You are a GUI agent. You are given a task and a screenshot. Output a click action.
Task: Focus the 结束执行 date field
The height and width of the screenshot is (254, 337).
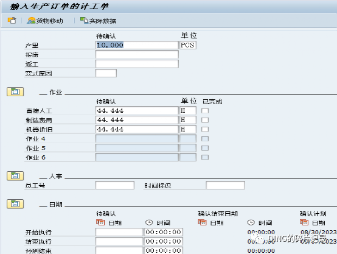tap(119, 241)
